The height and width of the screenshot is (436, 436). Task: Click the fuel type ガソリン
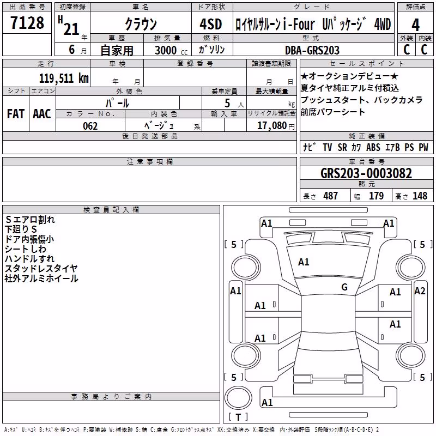point(211,50)
